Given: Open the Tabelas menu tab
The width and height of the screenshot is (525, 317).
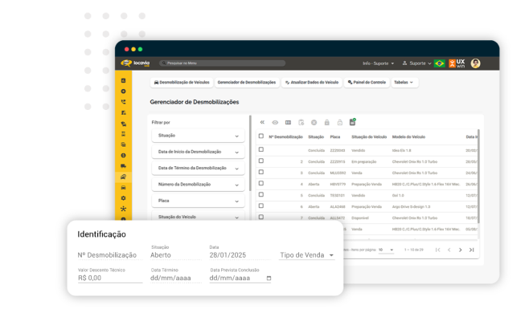Looking at the screenshot, I should tap(404, 82).
